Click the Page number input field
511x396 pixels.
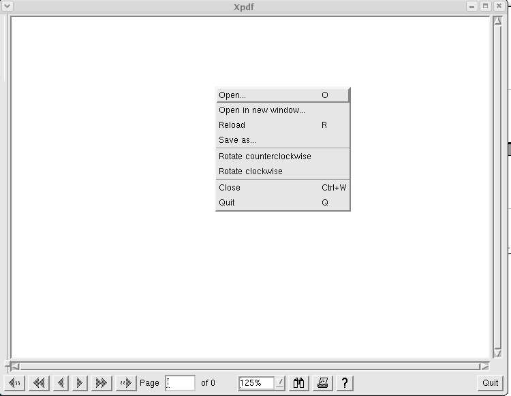tap(181, 383)
